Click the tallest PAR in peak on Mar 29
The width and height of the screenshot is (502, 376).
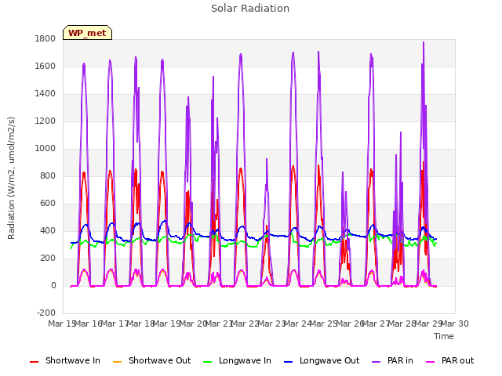point(424,42)
